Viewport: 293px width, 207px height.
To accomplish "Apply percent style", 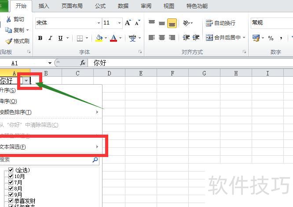I will coord(271,38).
